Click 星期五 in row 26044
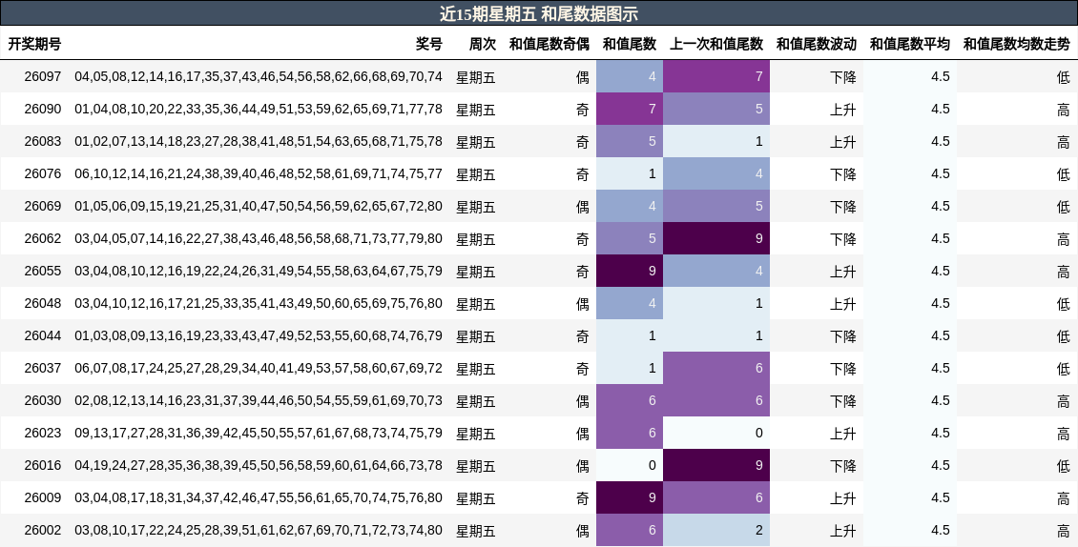Image resolution: width=1078 pixels, height=547 pixels. pyautogui.click(x=476, y=336)
